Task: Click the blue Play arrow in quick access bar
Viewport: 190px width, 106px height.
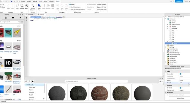Action: click(x=12, y=1)
